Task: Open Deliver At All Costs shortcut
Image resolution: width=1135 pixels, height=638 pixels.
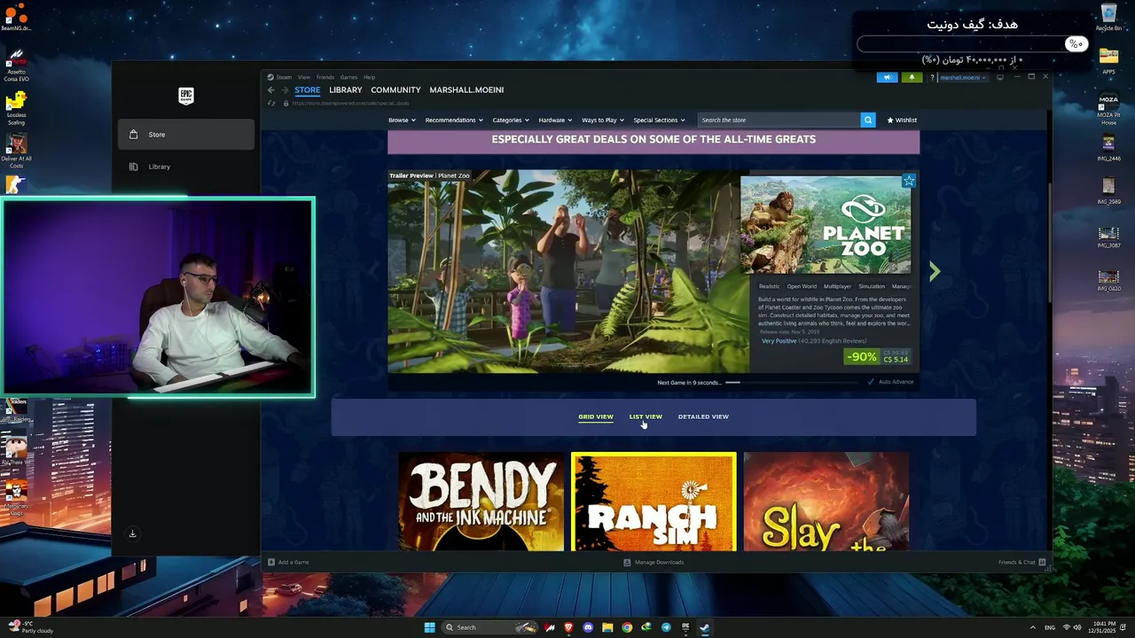Action: pyautogui.click(x=16, y=152)
